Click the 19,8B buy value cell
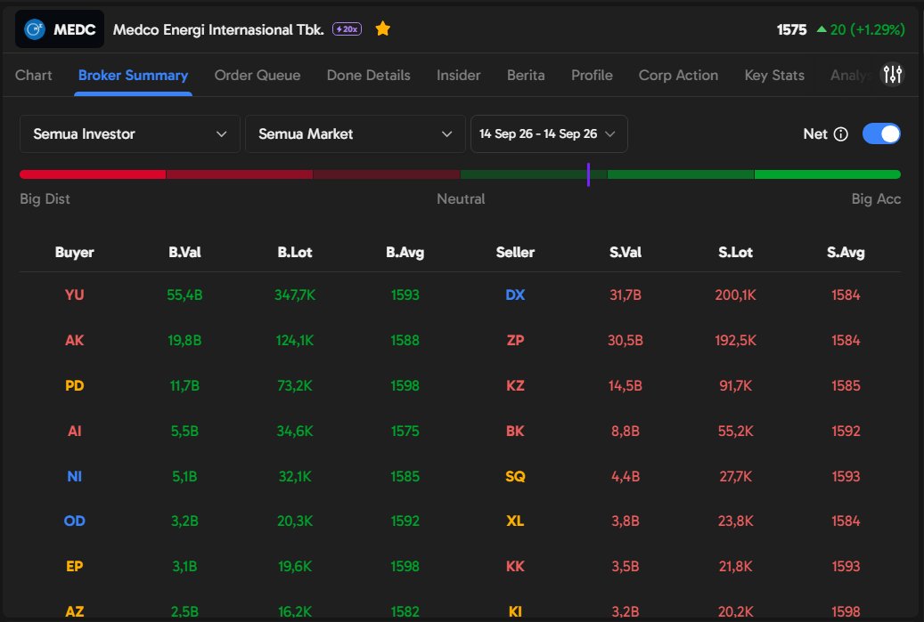Screen dimensions: 924x622 click(x=184, y=340)
